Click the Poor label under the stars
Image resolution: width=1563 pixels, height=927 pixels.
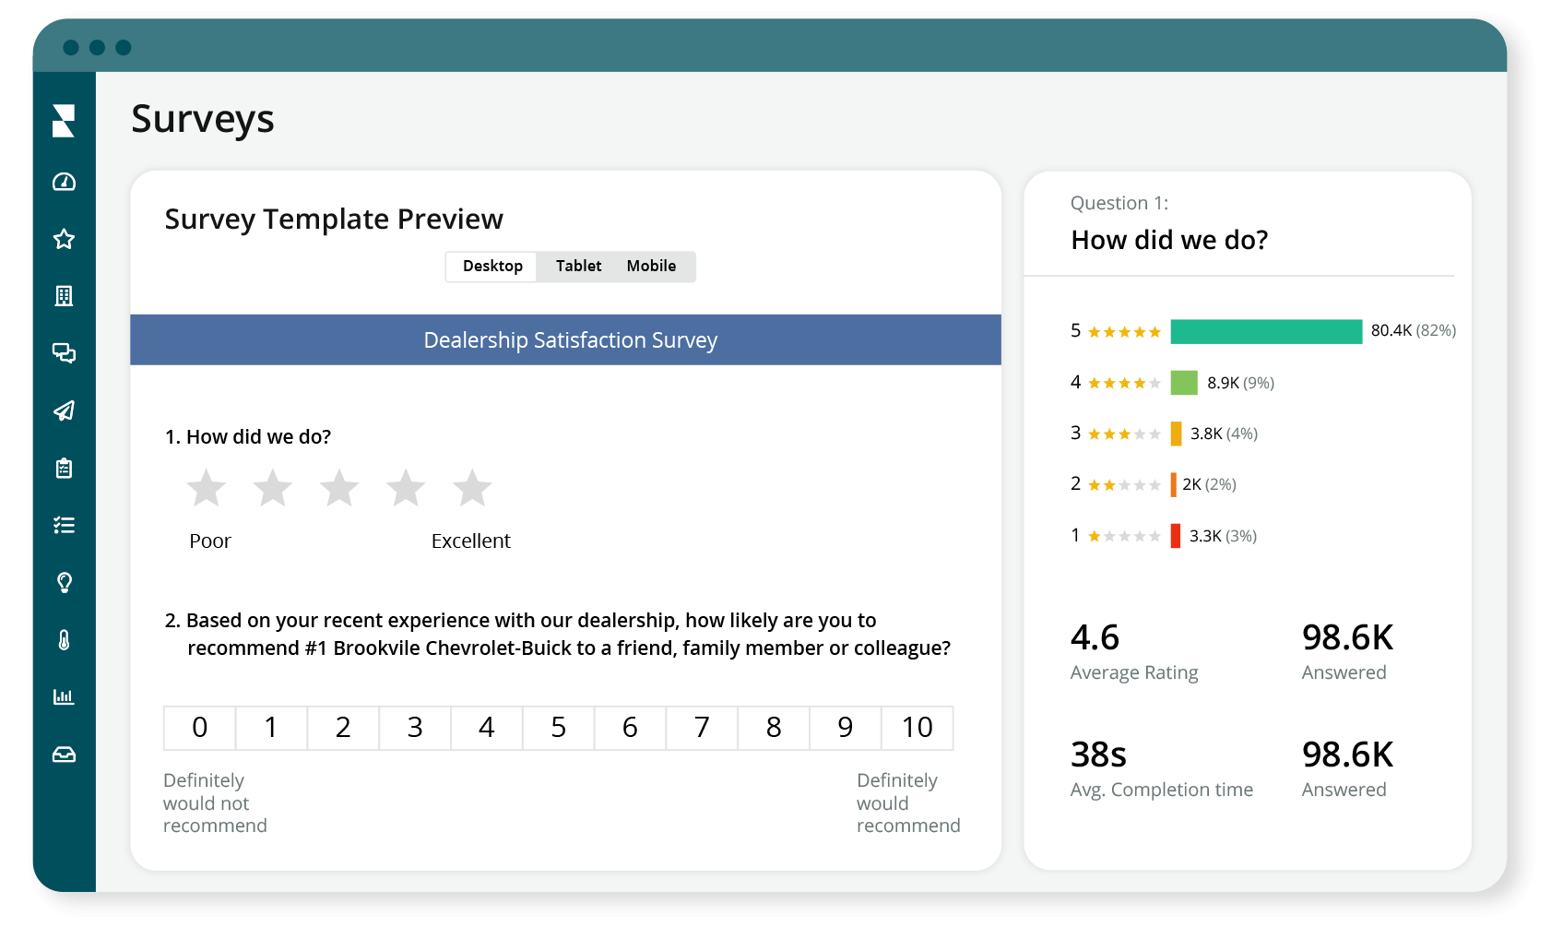pos(210,541)
